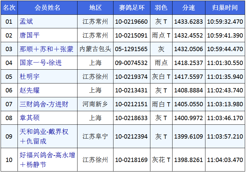Screen dimensions: 246x178
Task: Click 天和鸽业-戴界权＋仇留成 link
Action: 44,136
